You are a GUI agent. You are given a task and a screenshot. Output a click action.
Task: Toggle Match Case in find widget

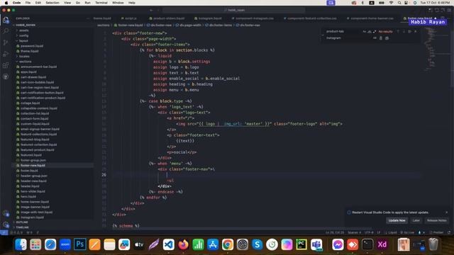(364, 31)
